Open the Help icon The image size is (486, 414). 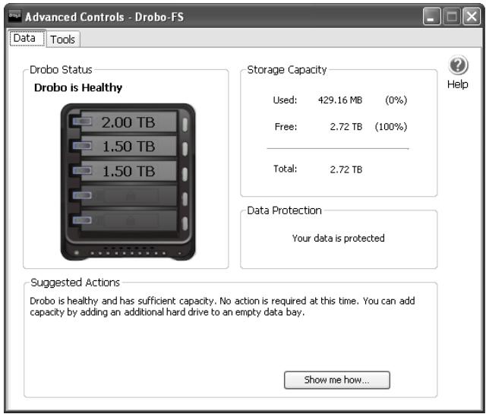click(x=458, y=65)
